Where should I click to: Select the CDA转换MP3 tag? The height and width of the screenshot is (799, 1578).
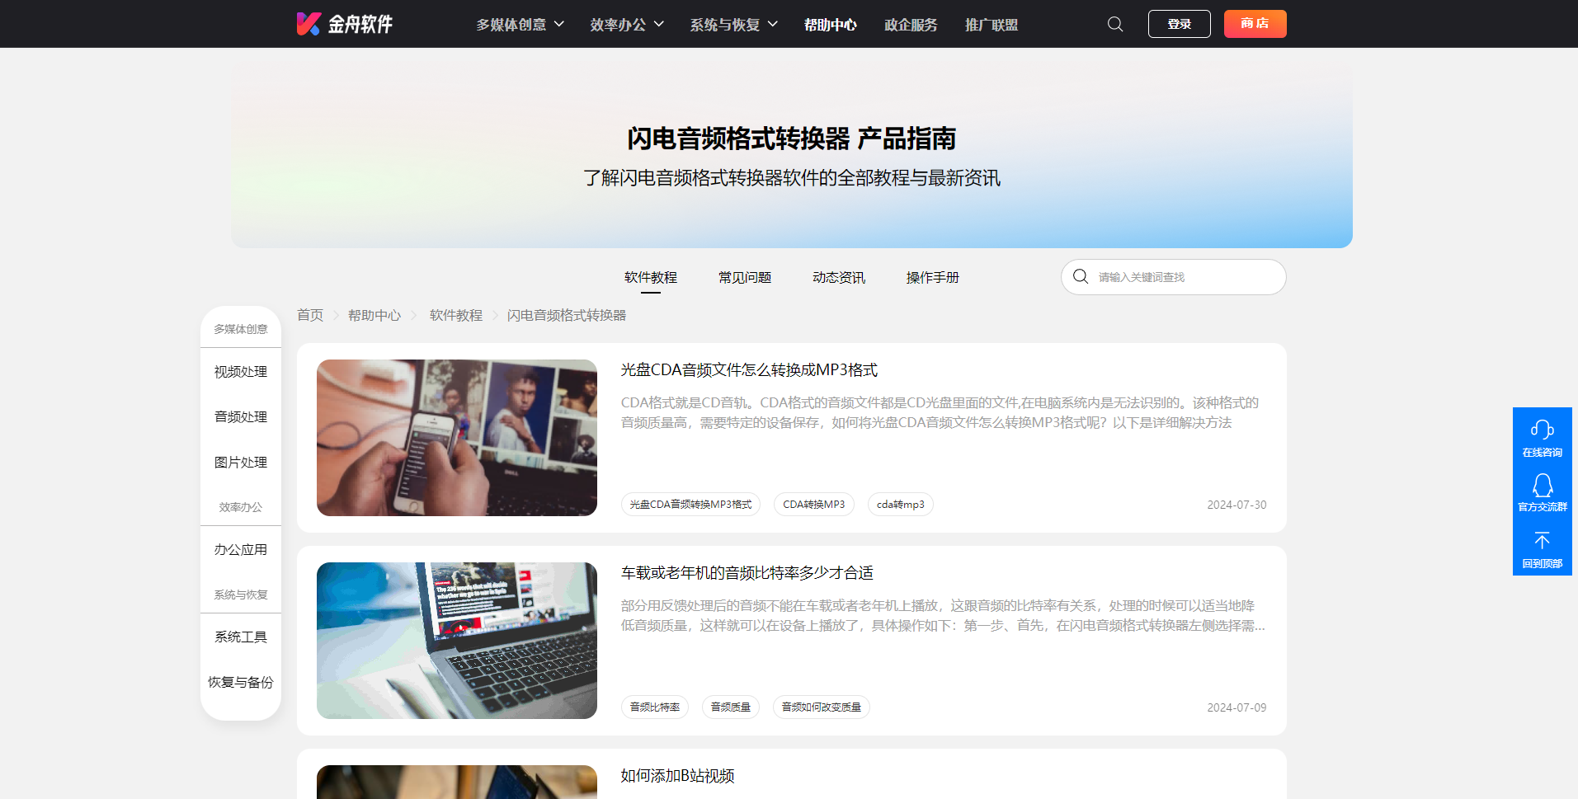click(x=813, y=505)
